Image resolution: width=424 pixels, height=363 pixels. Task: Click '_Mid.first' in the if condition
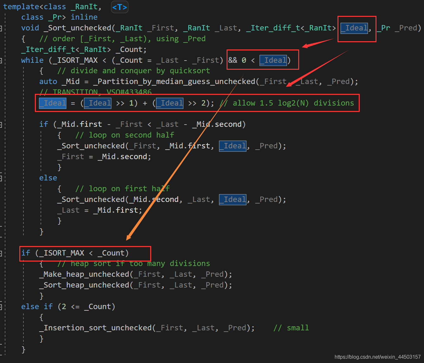pos(80,124)
